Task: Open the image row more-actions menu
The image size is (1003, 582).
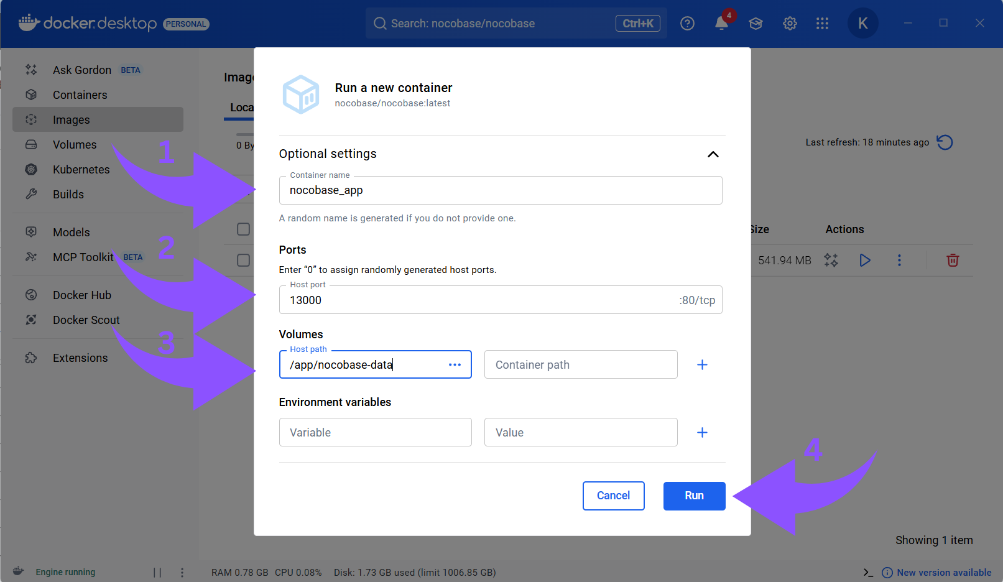Action: click(899, 261)
